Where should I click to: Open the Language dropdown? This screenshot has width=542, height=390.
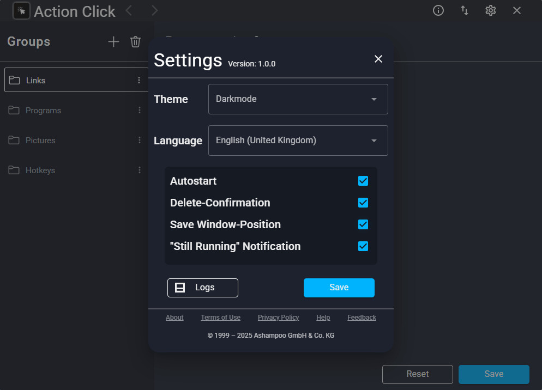point(298,141)
